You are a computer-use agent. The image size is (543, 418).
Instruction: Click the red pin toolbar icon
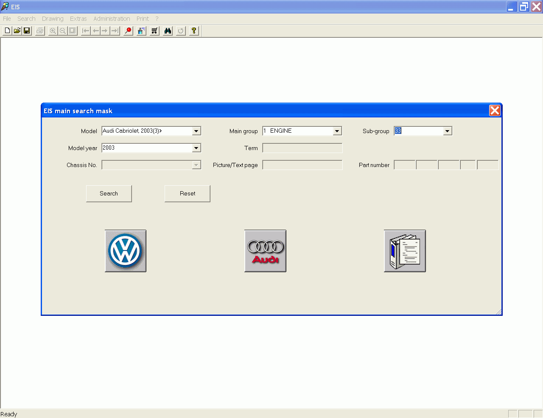128,31
